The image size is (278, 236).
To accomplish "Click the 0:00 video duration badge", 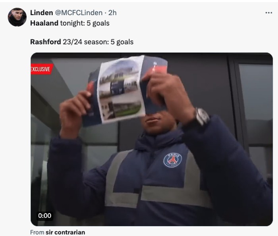I will (x=44, y=215).
